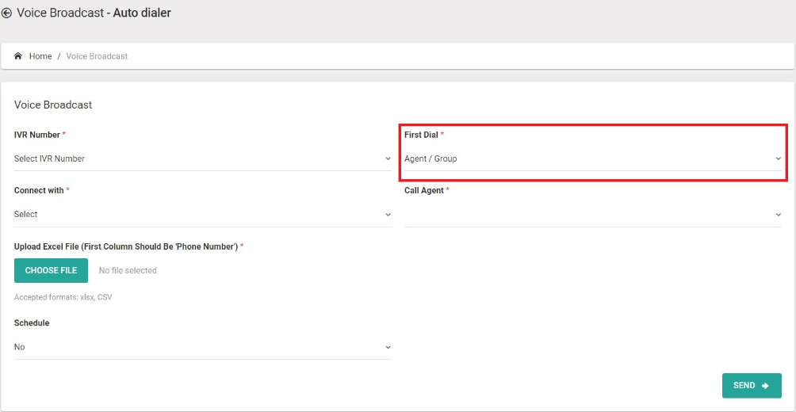Open the Select IVR Number dropdown
Screen dimensions: 796x412
point(202,158)
